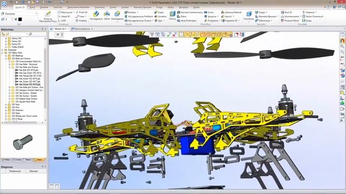The image size is (346, 194).
Task: Switch to Strona Startowa tab
Action: point(82,29)
